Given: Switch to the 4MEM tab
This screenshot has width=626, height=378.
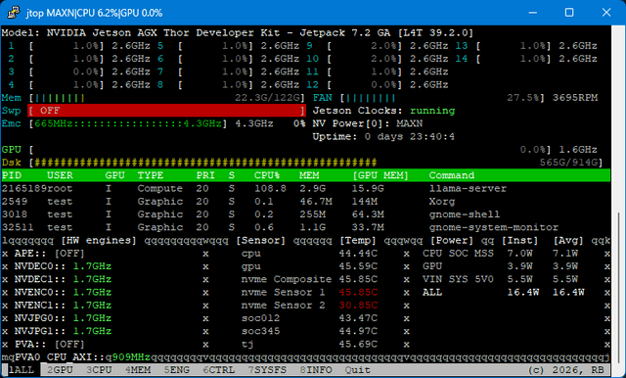Looking at the screenshot, I should 138,369.
